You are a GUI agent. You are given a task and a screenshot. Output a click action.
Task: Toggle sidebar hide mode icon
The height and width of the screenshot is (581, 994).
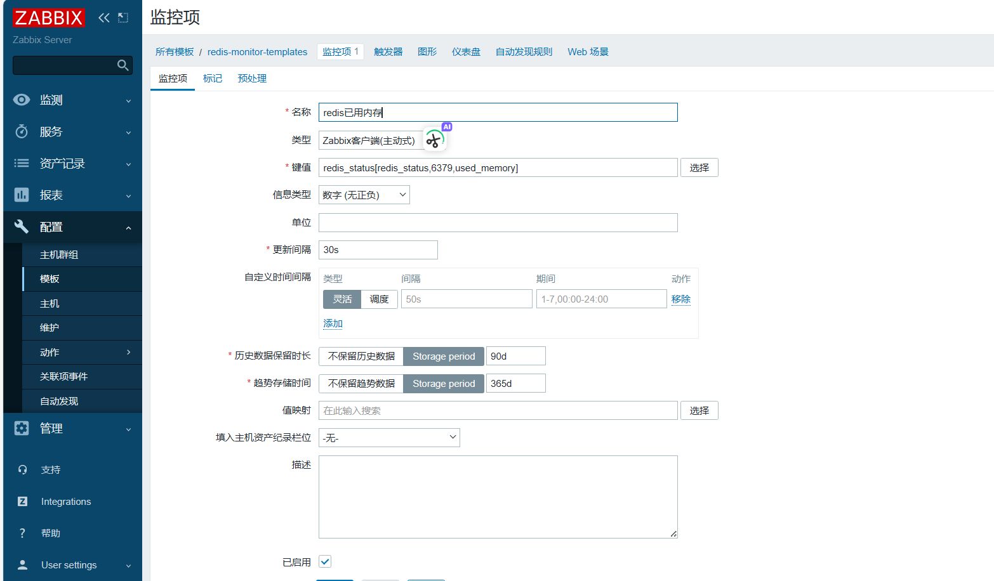click(x=123, y=18)
